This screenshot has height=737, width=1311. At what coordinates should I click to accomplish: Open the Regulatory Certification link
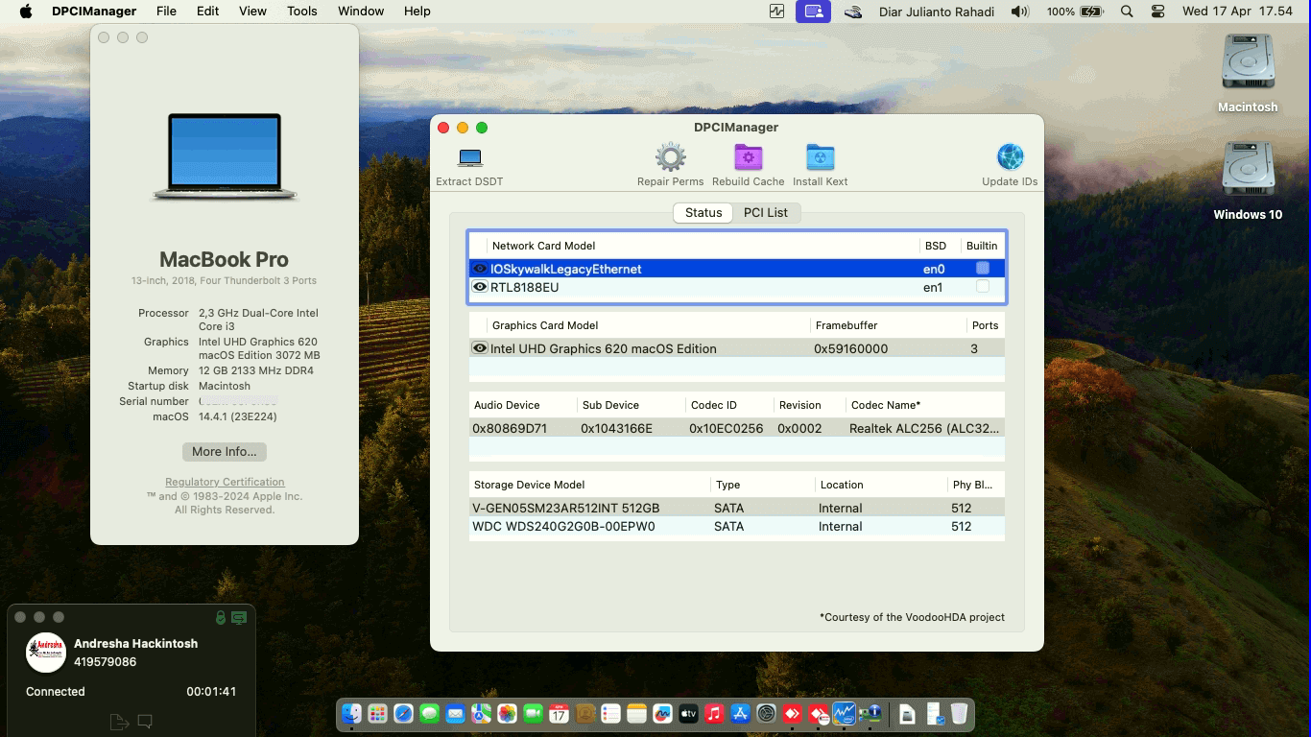pyautogui.click(x=224, y=482)
